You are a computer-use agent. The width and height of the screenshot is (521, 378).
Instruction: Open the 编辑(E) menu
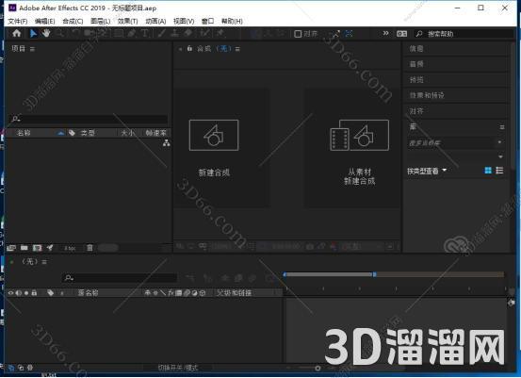[45, 22]
